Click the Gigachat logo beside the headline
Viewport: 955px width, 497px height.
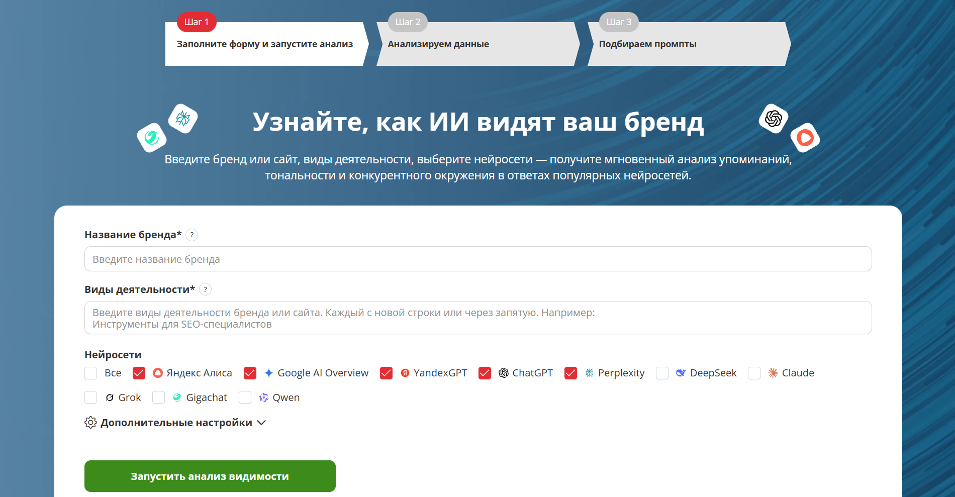(151, 137)
